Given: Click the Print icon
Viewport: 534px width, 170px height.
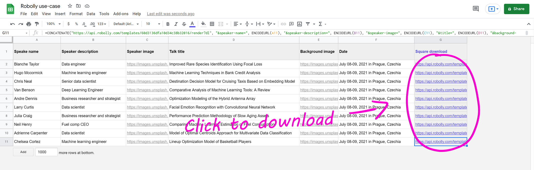Looking at the screenshot, I should [x=29, y=24].
